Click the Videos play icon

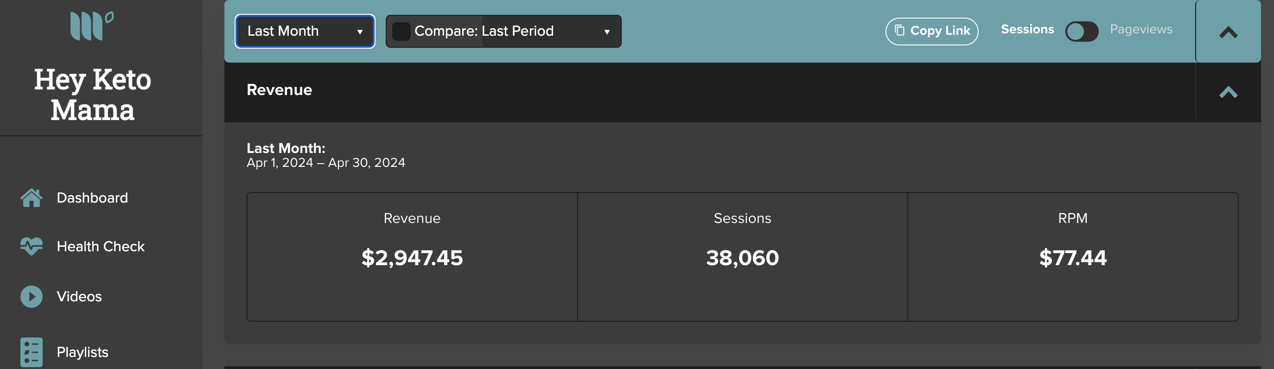click(x=31, y=296)
